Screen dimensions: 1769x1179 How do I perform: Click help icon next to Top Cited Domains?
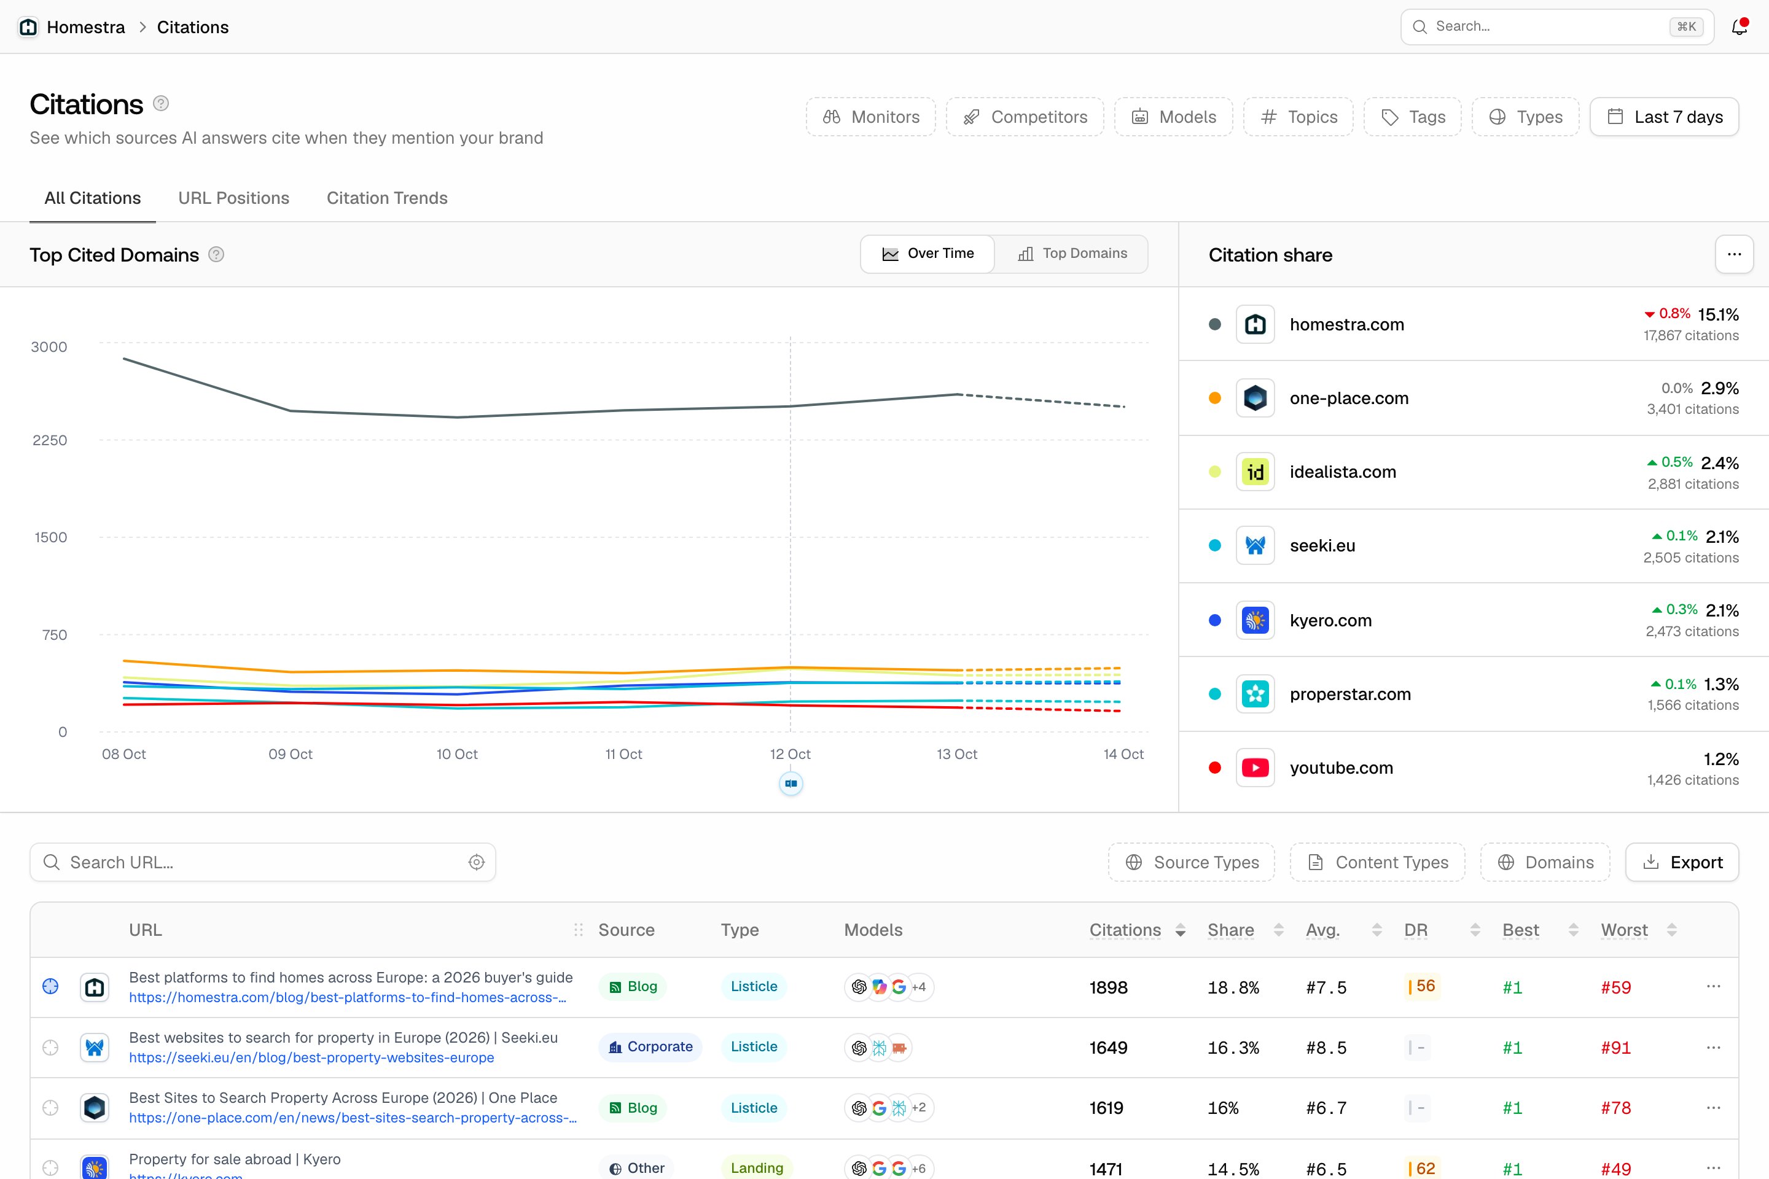216,254
